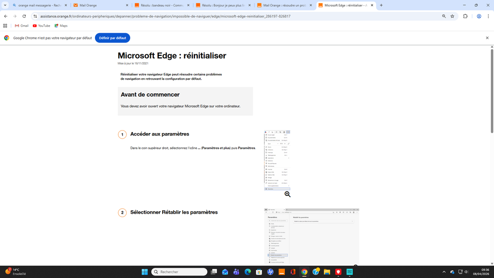Image resolution: width=494 pixels, height=278 pixels.
Task: Open HP app in taskbar
Action: pos(270,272)
